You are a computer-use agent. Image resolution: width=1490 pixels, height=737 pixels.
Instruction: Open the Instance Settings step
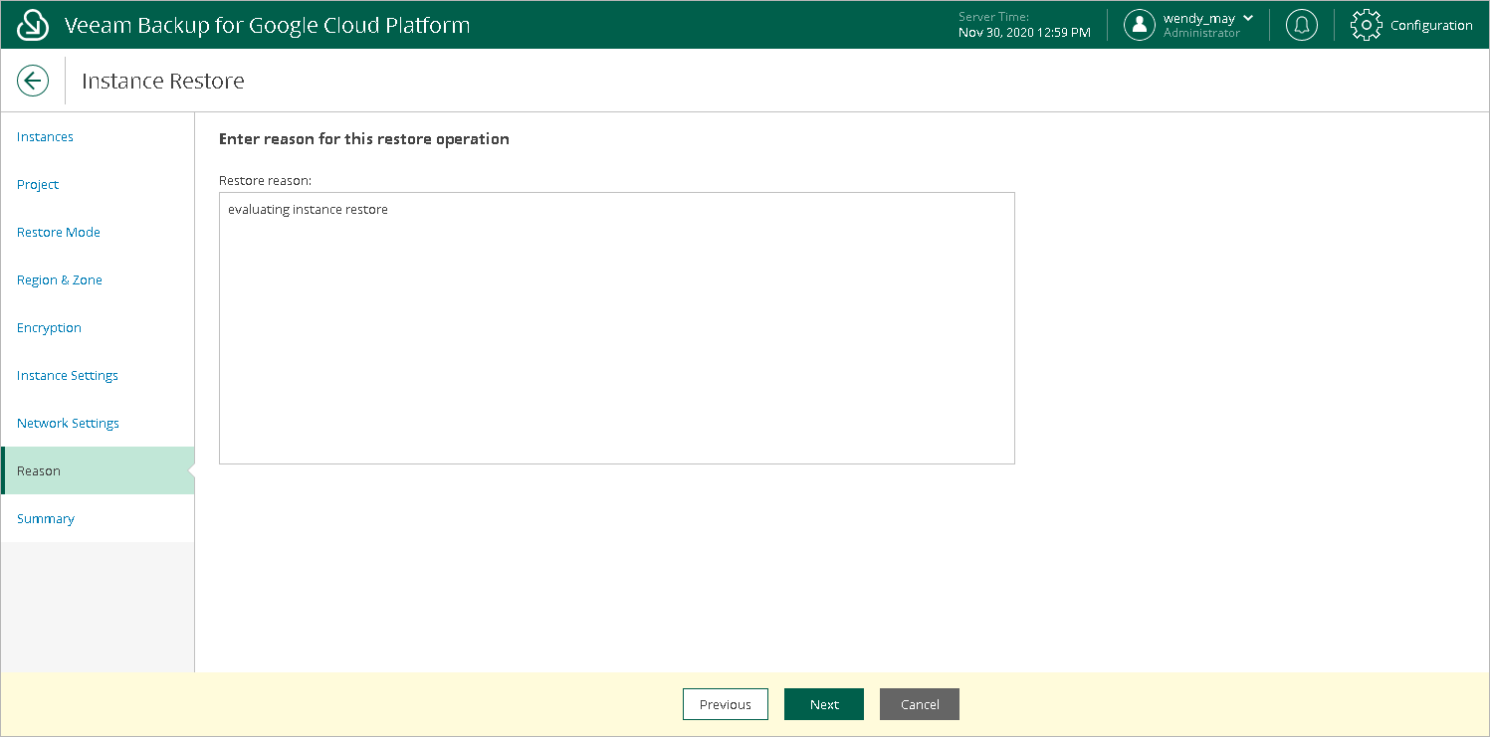click(x=98, y=375)
